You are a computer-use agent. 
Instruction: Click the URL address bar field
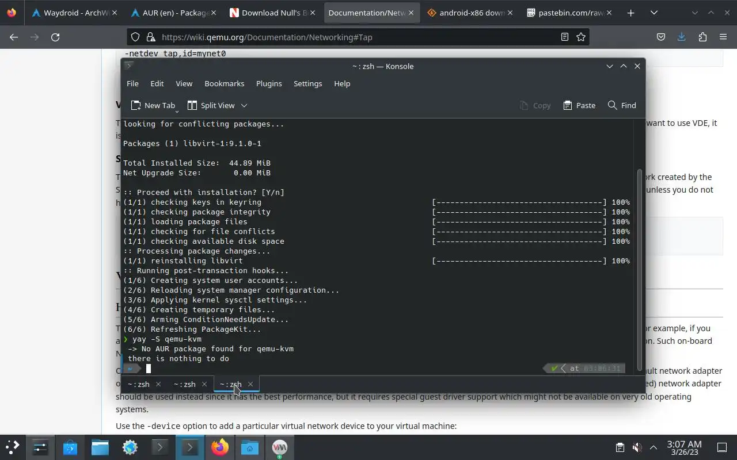click(357, 37)
